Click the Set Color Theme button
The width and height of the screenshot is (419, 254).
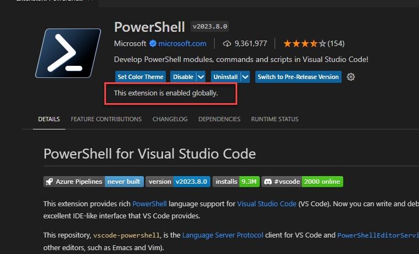[141, 77]
